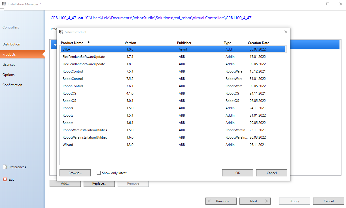The width and height of the screenshot is (346, 208).
Task: Click the Product Name sort arrow
Action: point(88,42)
